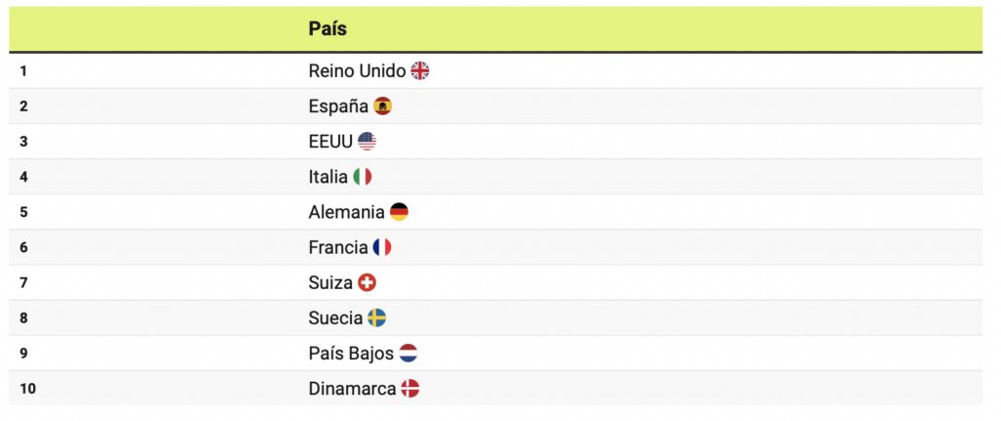Click the rank number 6 cell

tap(23, 247)
